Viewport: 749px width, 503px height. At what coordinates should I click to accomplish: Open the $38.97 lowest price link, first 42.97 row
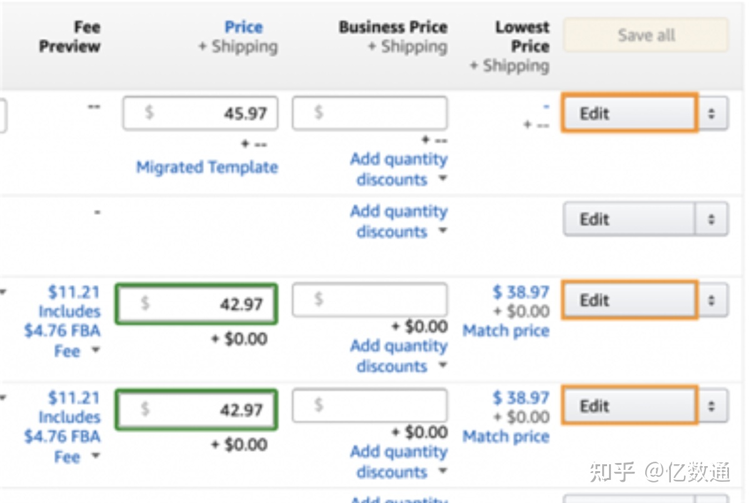click(x=520, y=292)
